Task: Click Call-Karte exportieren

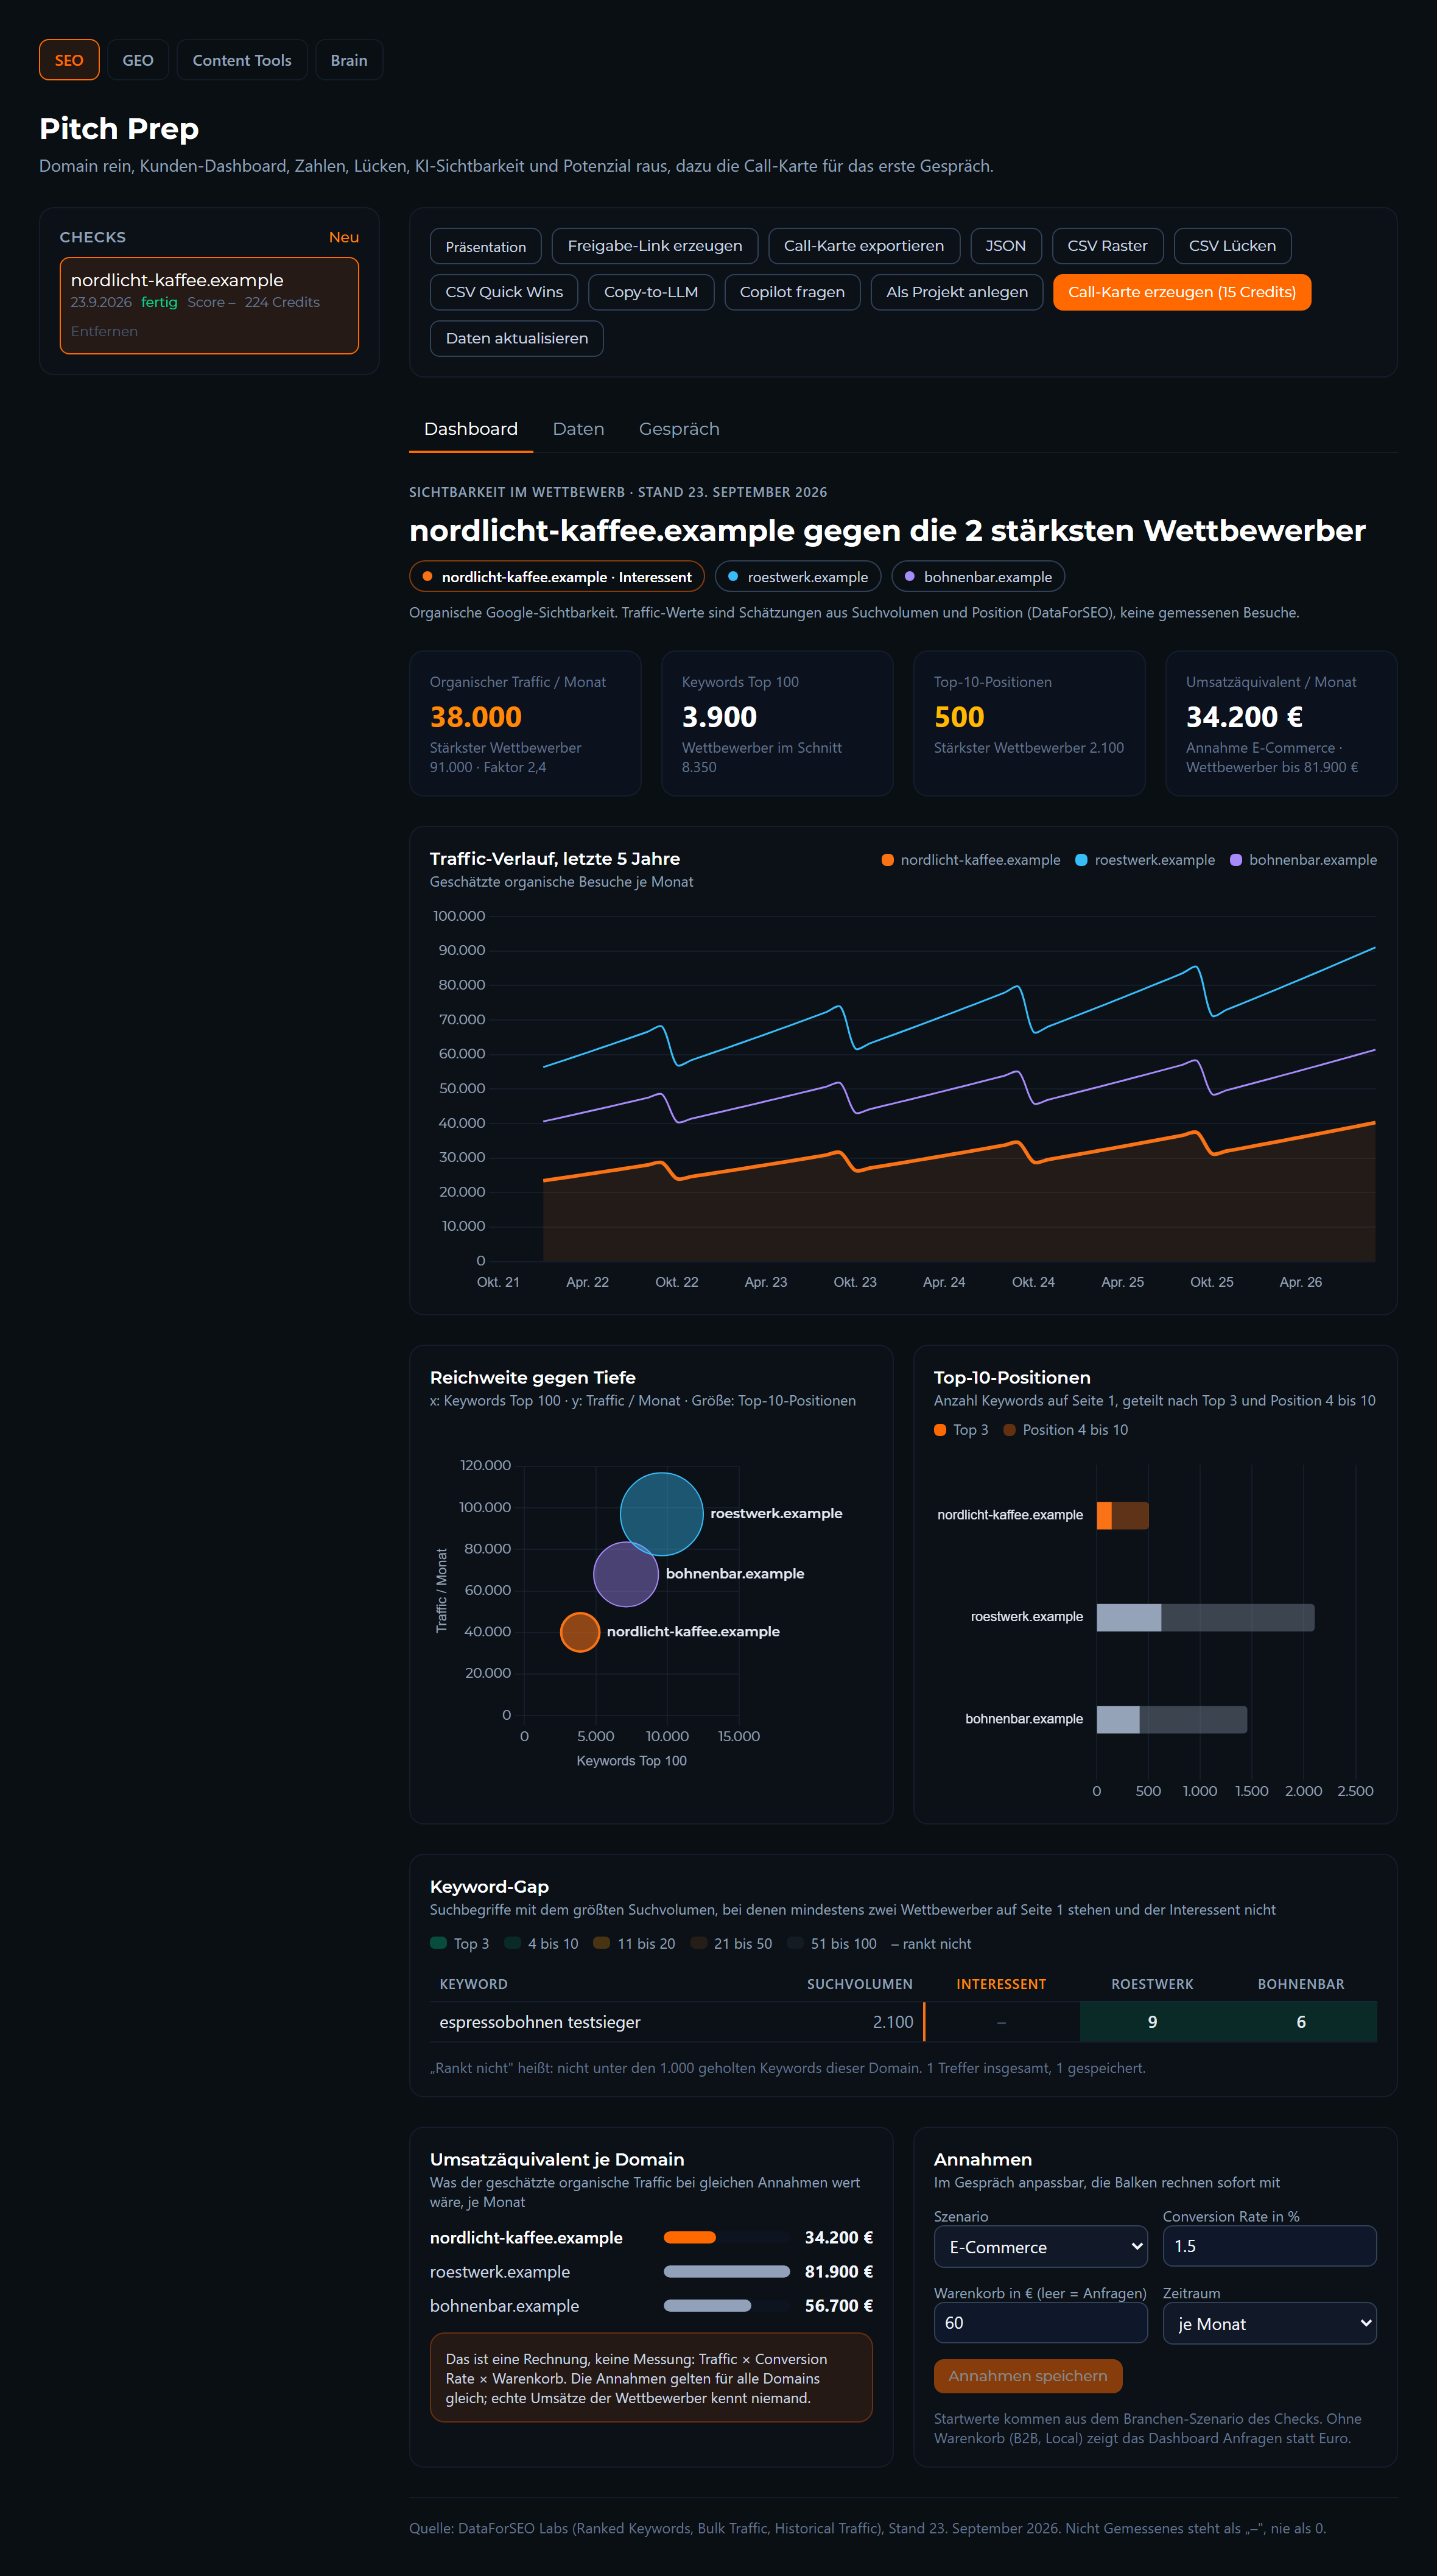Action: coord(864,246)
